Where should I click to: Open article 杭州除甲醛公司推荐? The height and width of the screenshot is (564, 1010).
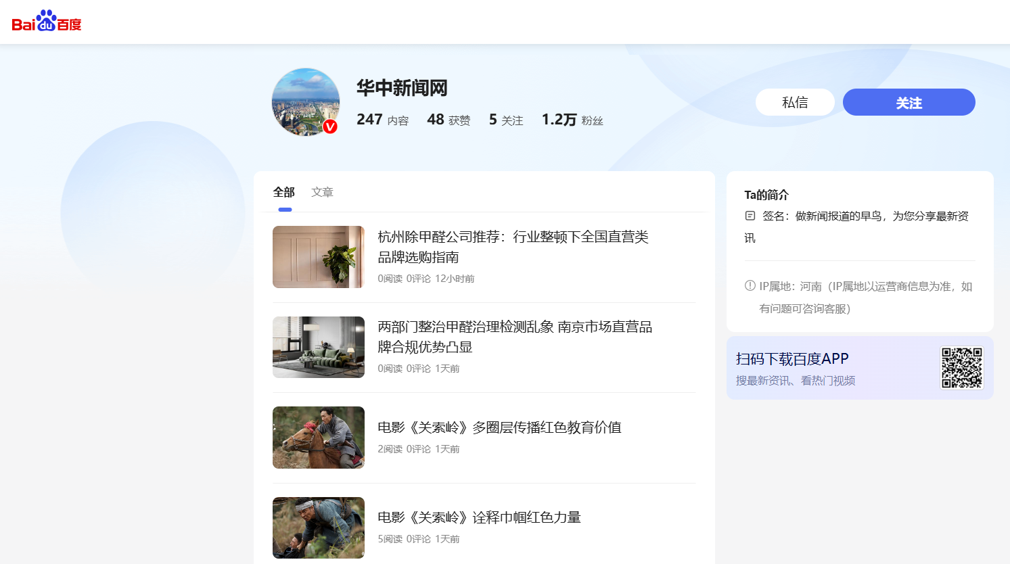tap(513, 247)
